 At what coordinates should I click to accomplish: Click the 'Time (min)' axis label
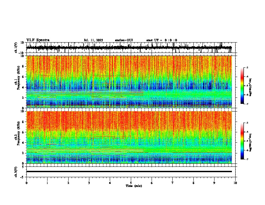(134, 186)
